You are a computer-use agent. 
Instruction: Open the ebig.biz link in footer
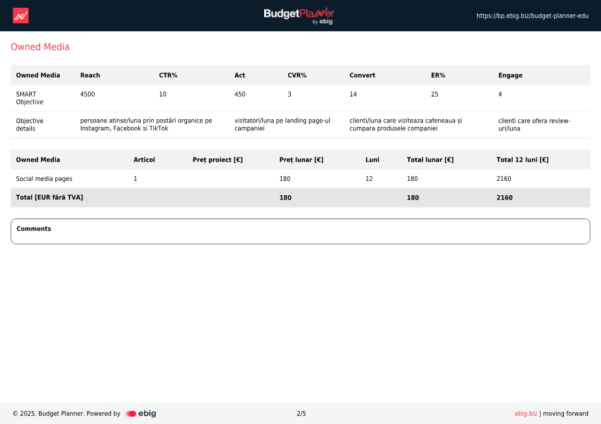[x=526, y=414]
